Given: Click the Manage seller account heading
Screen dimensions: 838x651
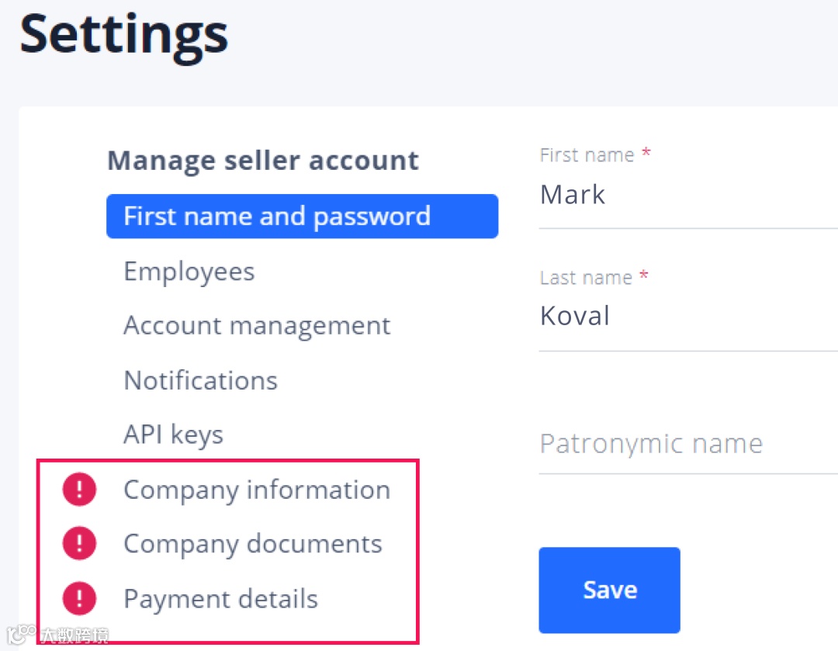Looking at the screenshot, I should tap(263, 161).
